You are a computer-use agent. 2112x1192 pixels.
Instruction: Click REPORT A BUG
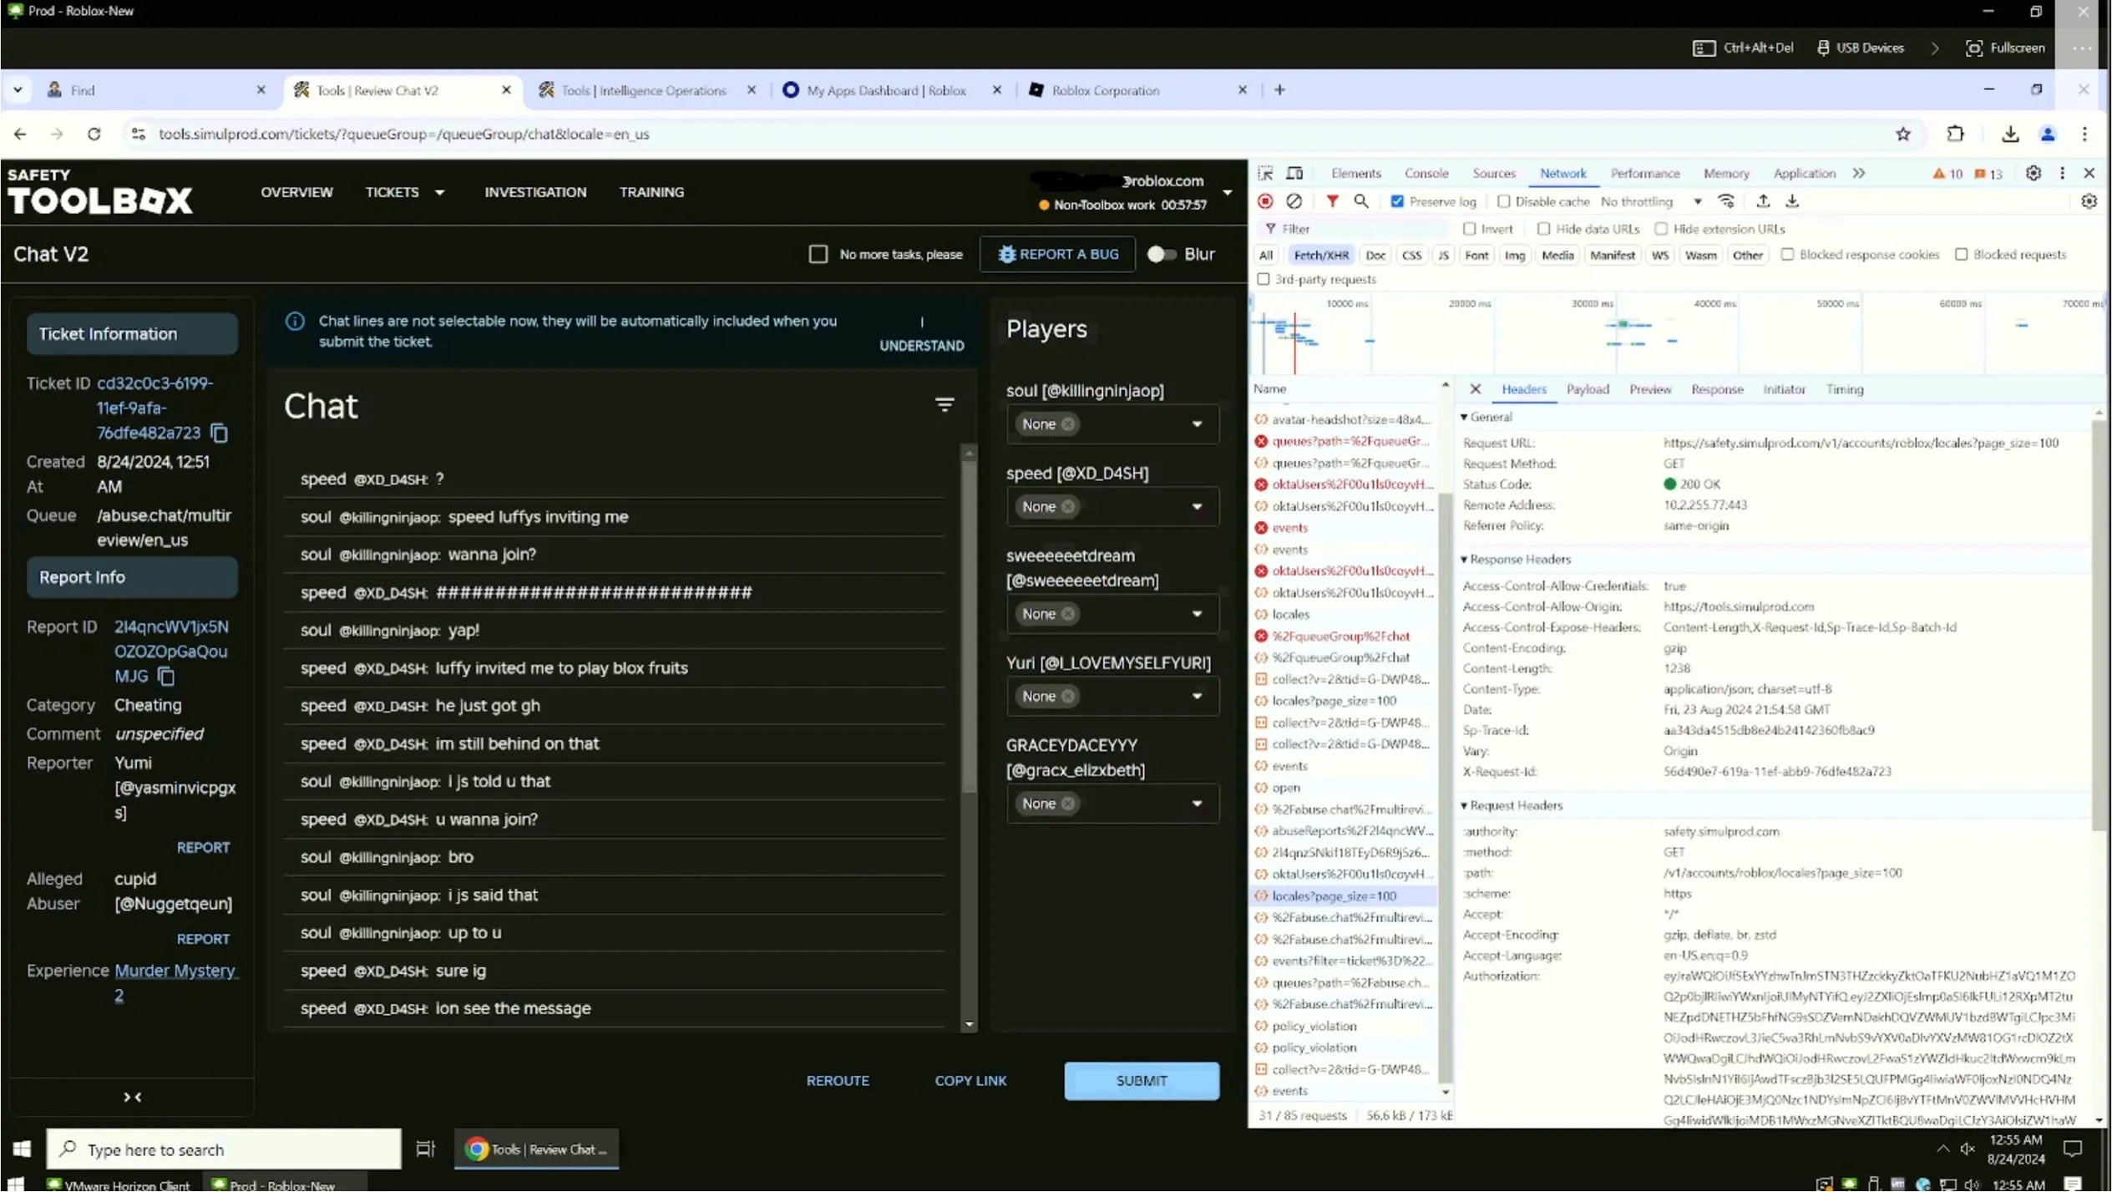tap(1056, 254)
